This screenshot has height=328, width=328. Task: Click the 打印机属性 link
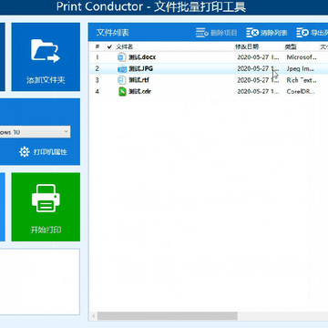coord(50,152)
